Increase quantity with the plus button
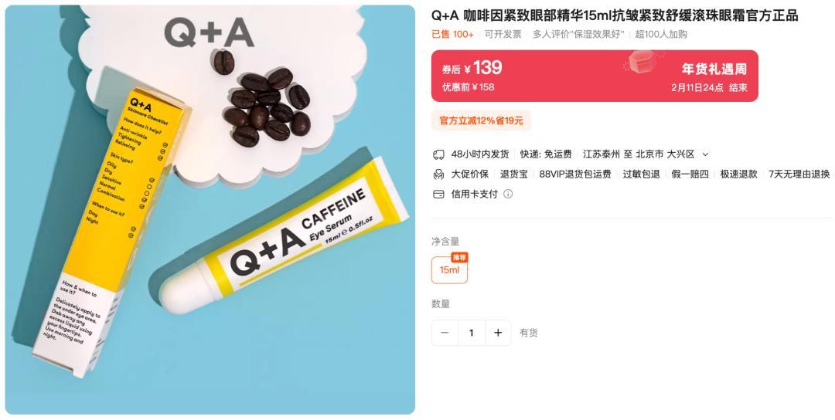835x420 pixels. (x=498, y=333)
